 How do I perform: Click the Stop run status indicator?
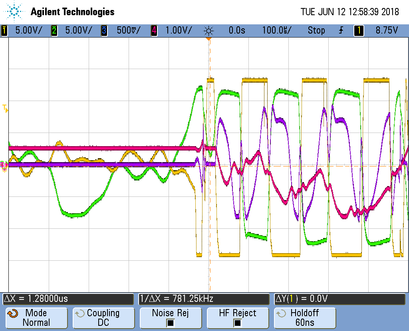(x=316, y=30)
